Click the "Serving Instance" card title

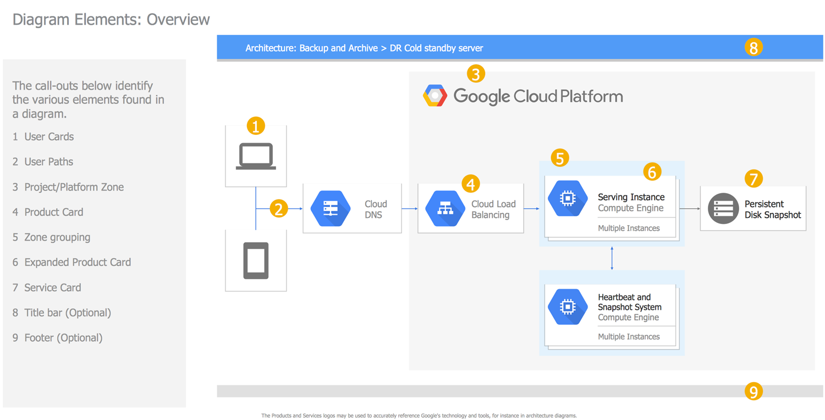point(631,197)
